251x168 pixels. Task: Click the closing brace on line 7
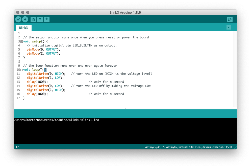coord(24,58)
